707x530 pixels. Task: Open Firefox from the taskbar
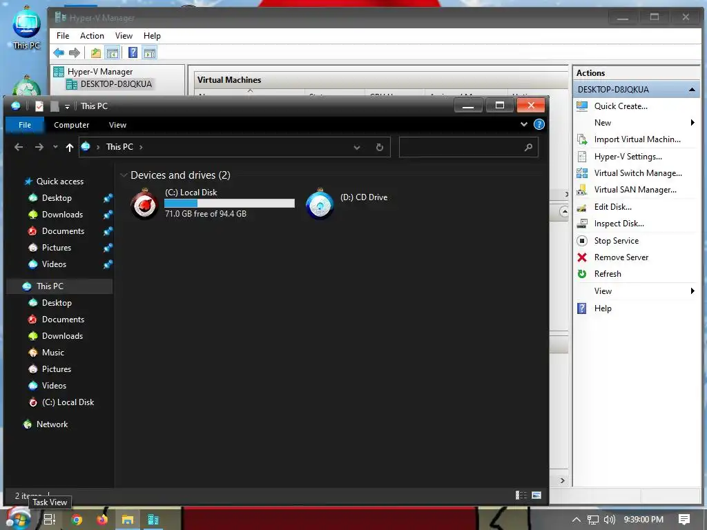coord(102,520)
